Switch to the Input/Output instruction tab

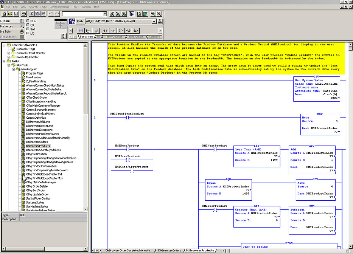136,37
